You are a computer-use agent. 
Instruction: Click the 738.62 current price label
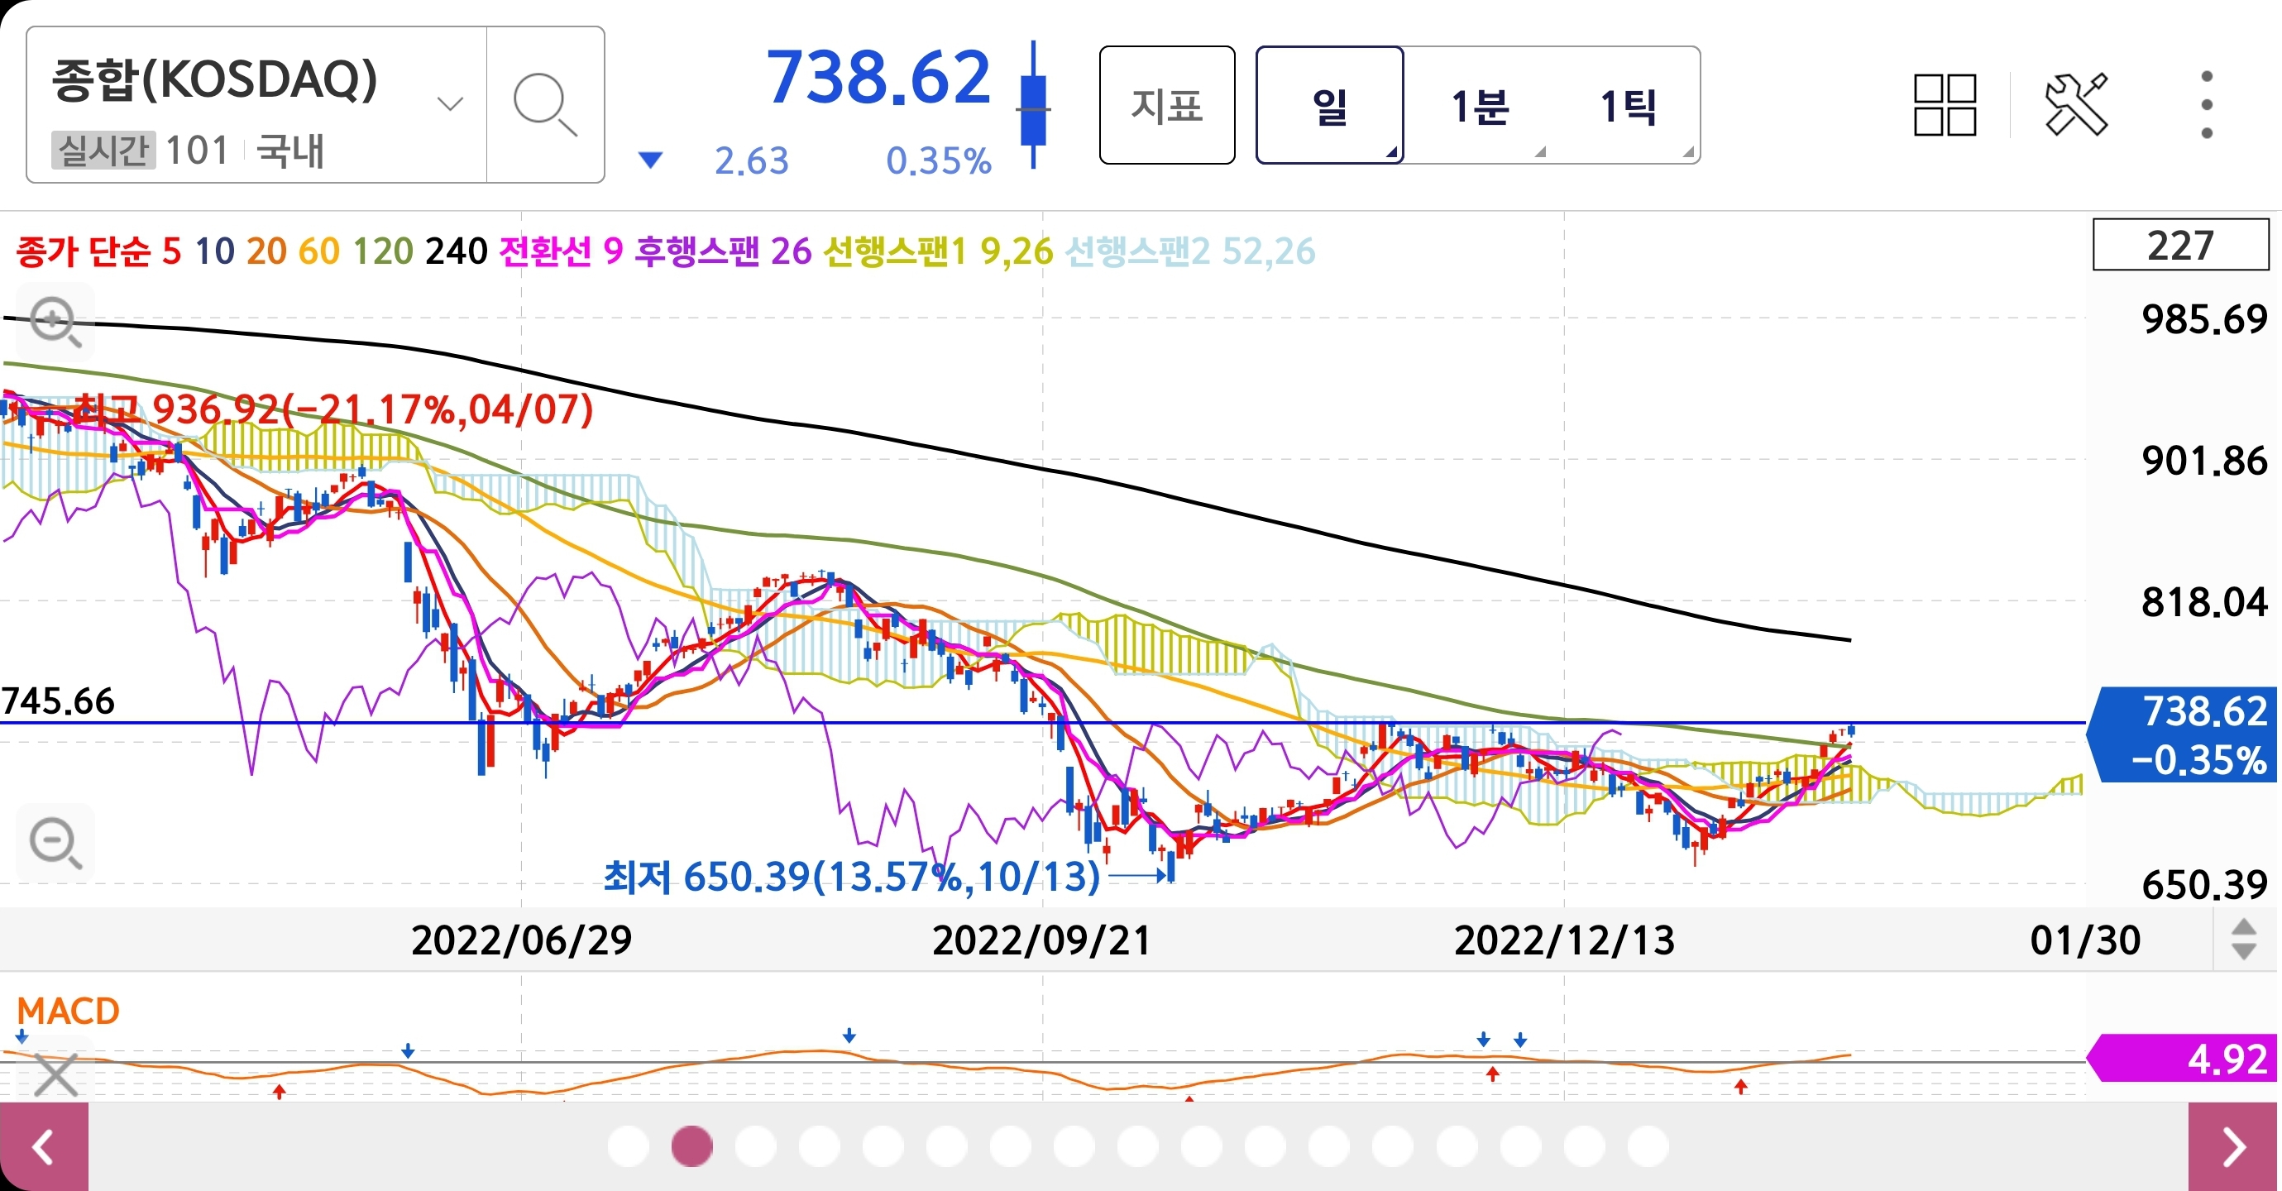pyautogui.click(x=877, y=78)
